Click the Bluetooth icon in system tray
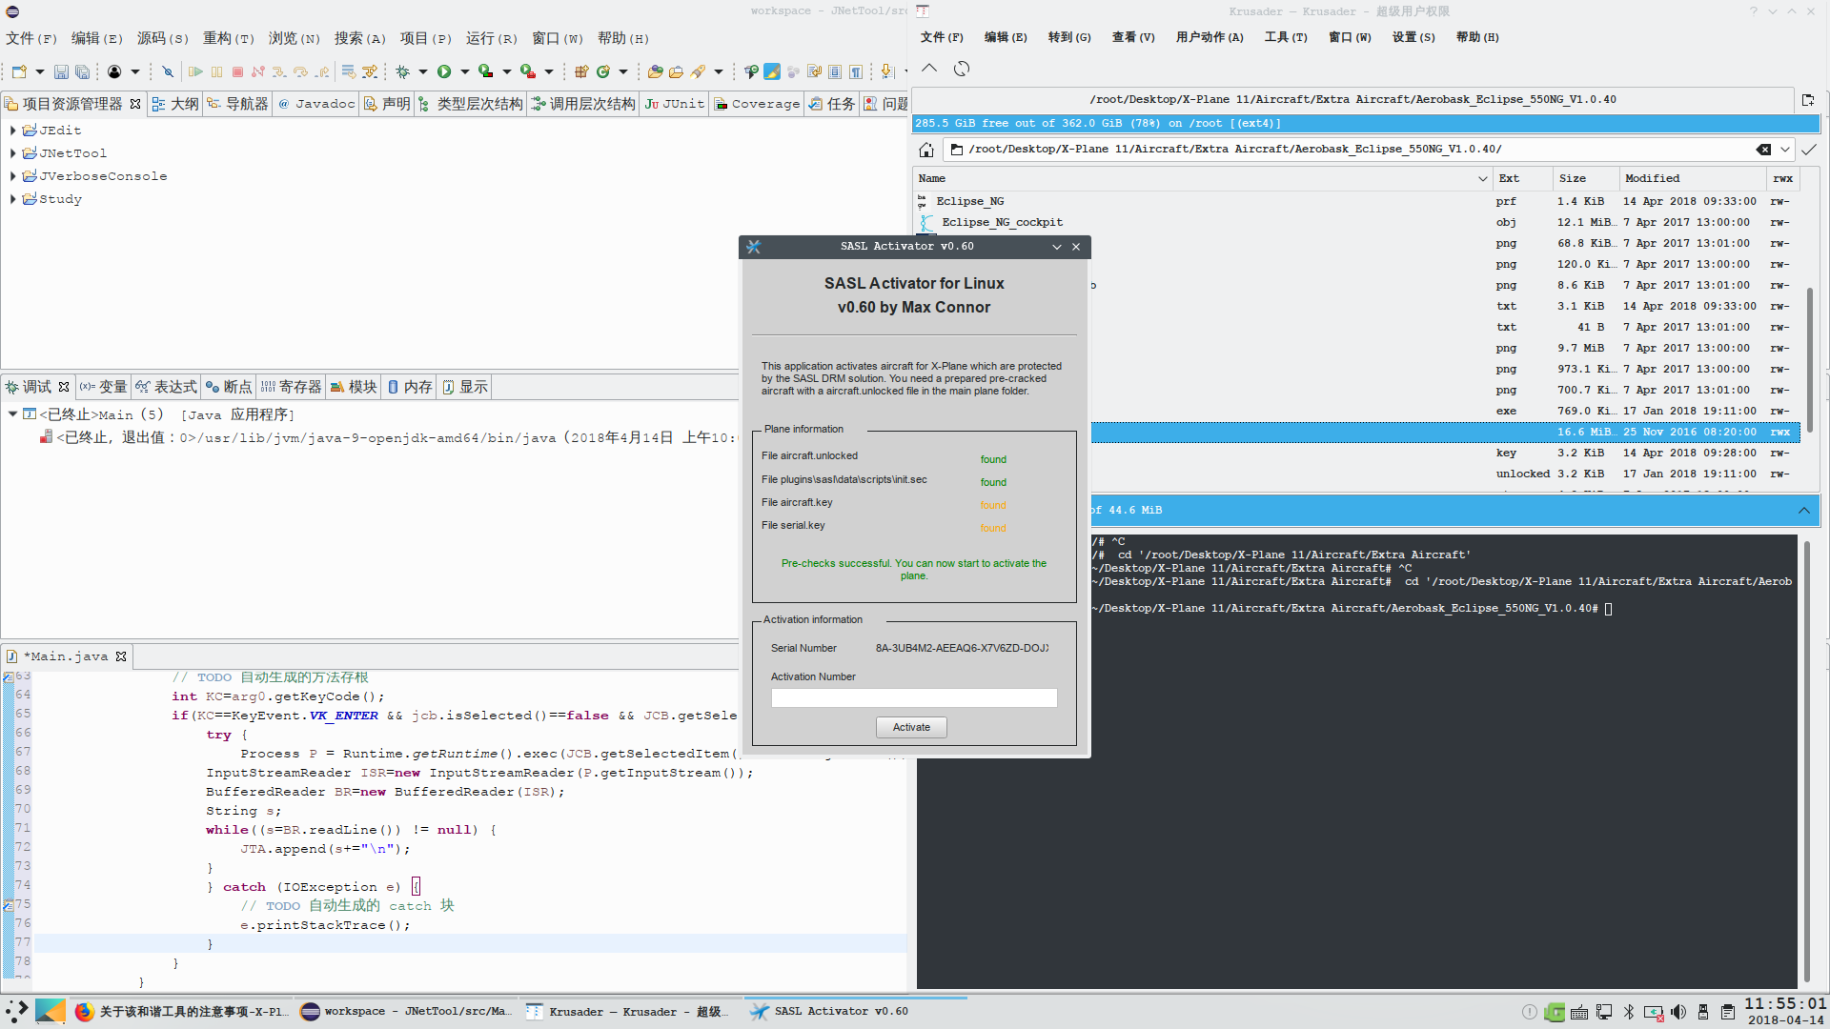The height and width of the screenshot is (1029, 1830). (x=1629, y=1012)
